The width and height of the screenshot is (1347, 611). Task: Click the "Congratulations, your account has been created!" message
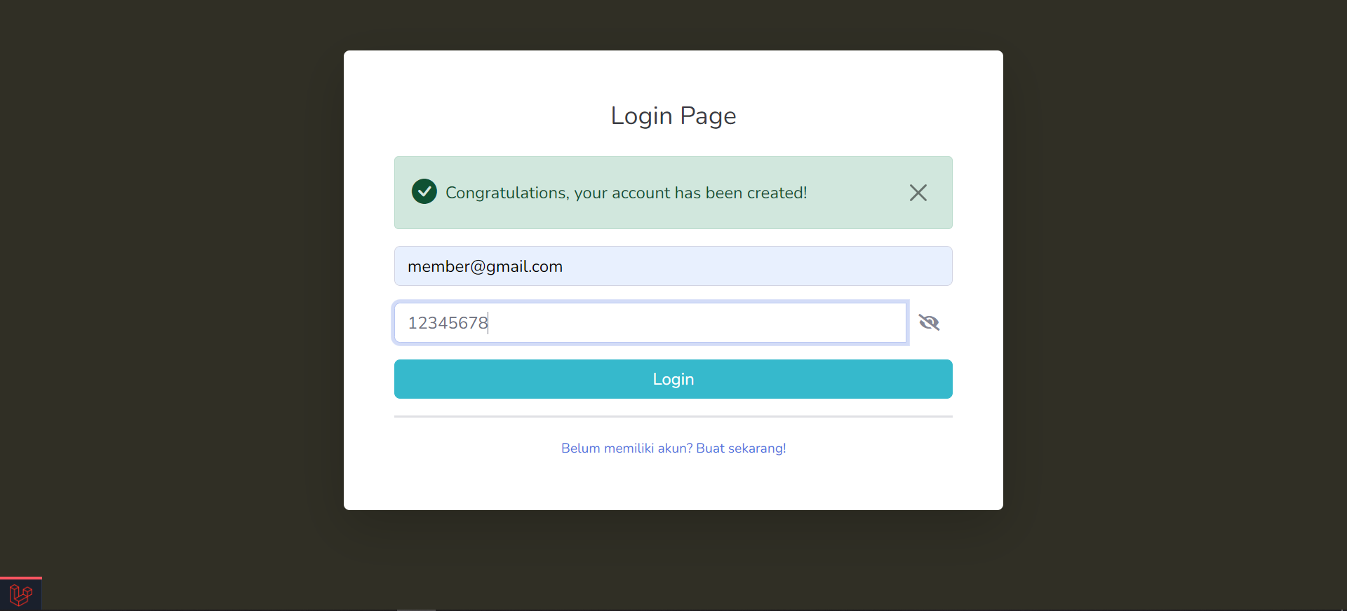626,193
